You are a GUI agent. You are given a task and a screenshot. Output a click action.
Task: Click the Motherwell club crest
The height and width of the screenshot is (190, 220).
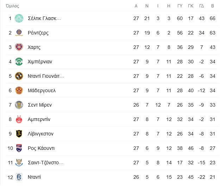[x=19, y=90]
